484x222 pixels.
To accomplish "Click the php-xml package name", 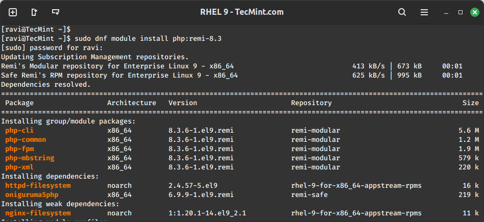I will pos(19,167).
